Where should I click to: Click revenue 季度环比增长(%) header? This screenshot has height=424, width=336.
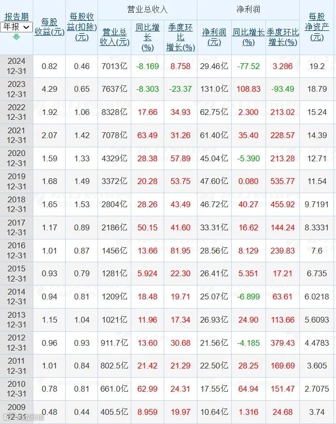[x=181, y=37]
